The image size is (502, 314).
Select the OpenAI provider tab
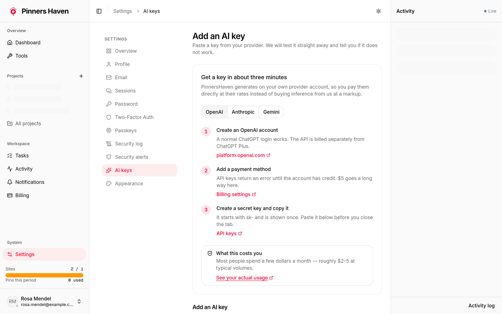214,112
